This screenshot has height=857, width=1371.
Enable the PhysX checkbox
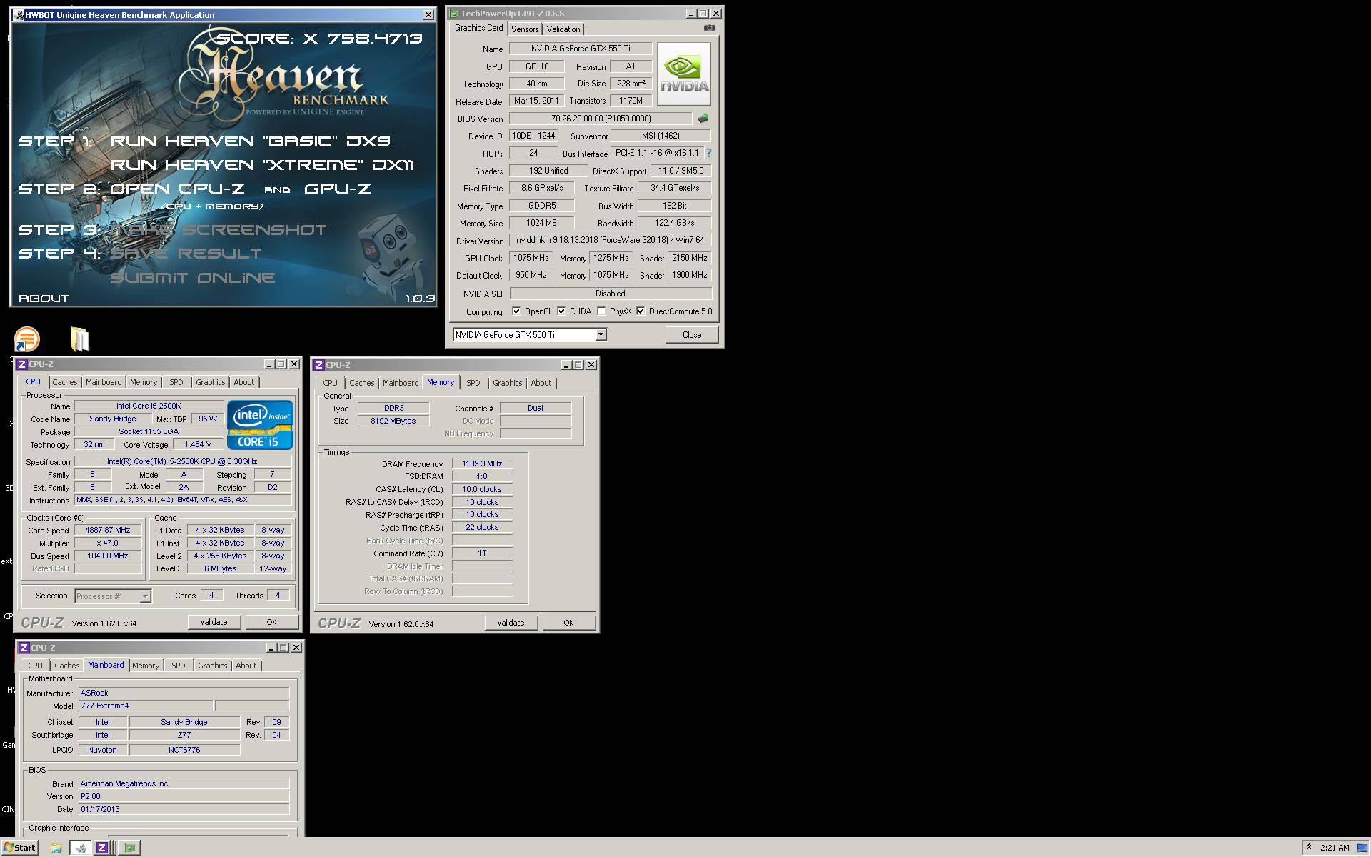tap(601, 311)
